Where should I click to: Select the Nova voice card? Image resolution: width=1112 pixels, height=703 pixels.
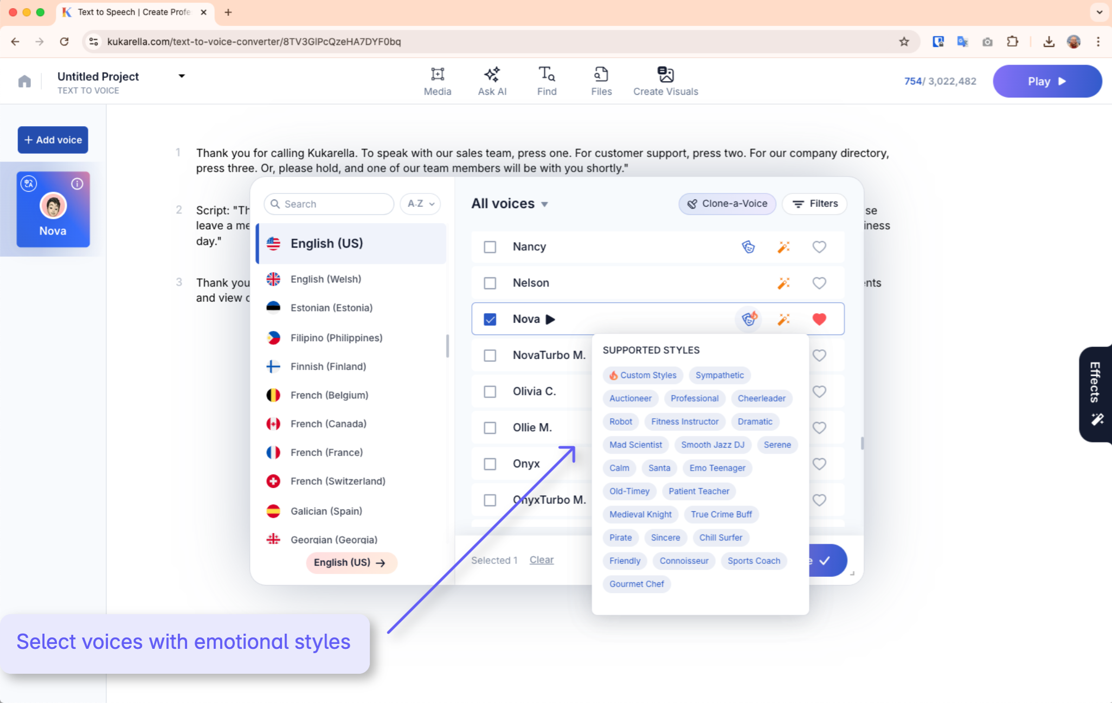point(53,210)
